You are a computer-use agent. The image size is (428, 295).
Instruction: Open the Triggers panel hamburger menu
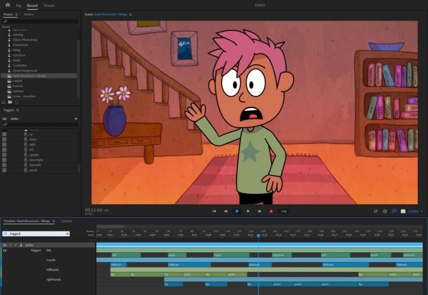(18, 110)
